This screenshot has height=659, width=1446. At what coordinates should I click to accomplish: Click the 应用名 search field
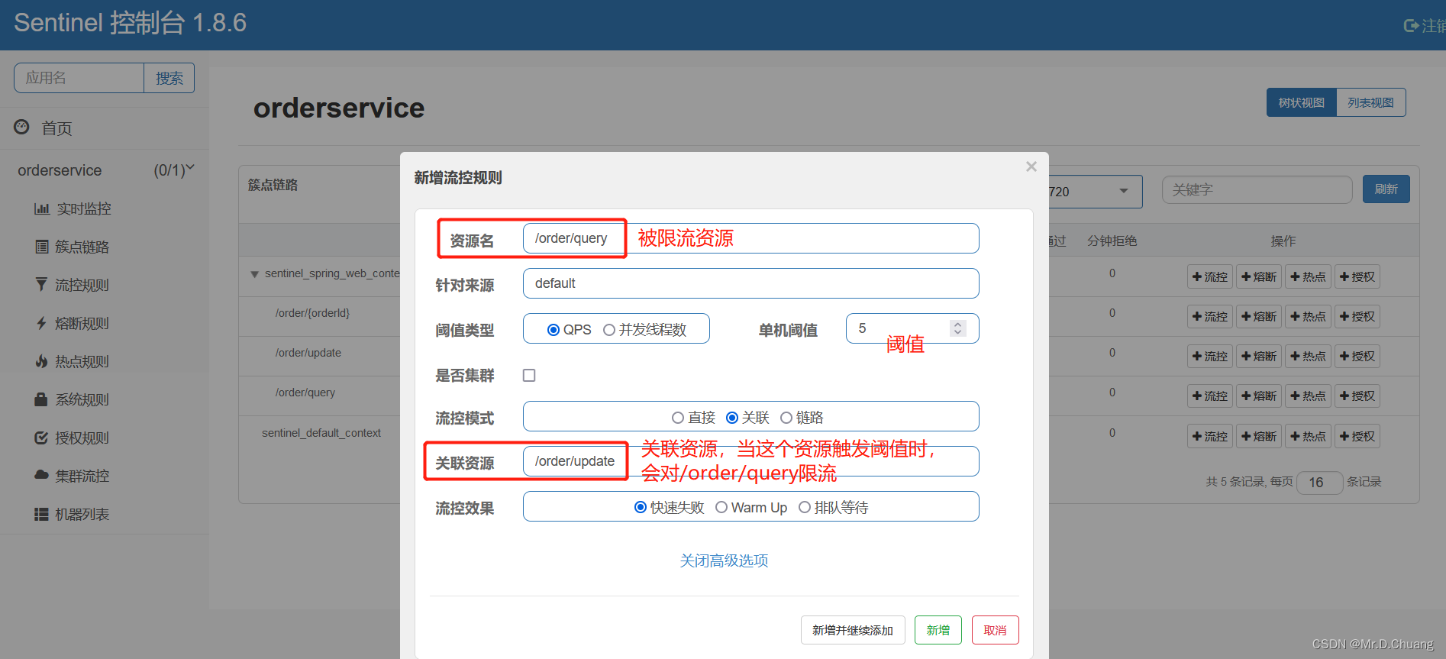79,78
